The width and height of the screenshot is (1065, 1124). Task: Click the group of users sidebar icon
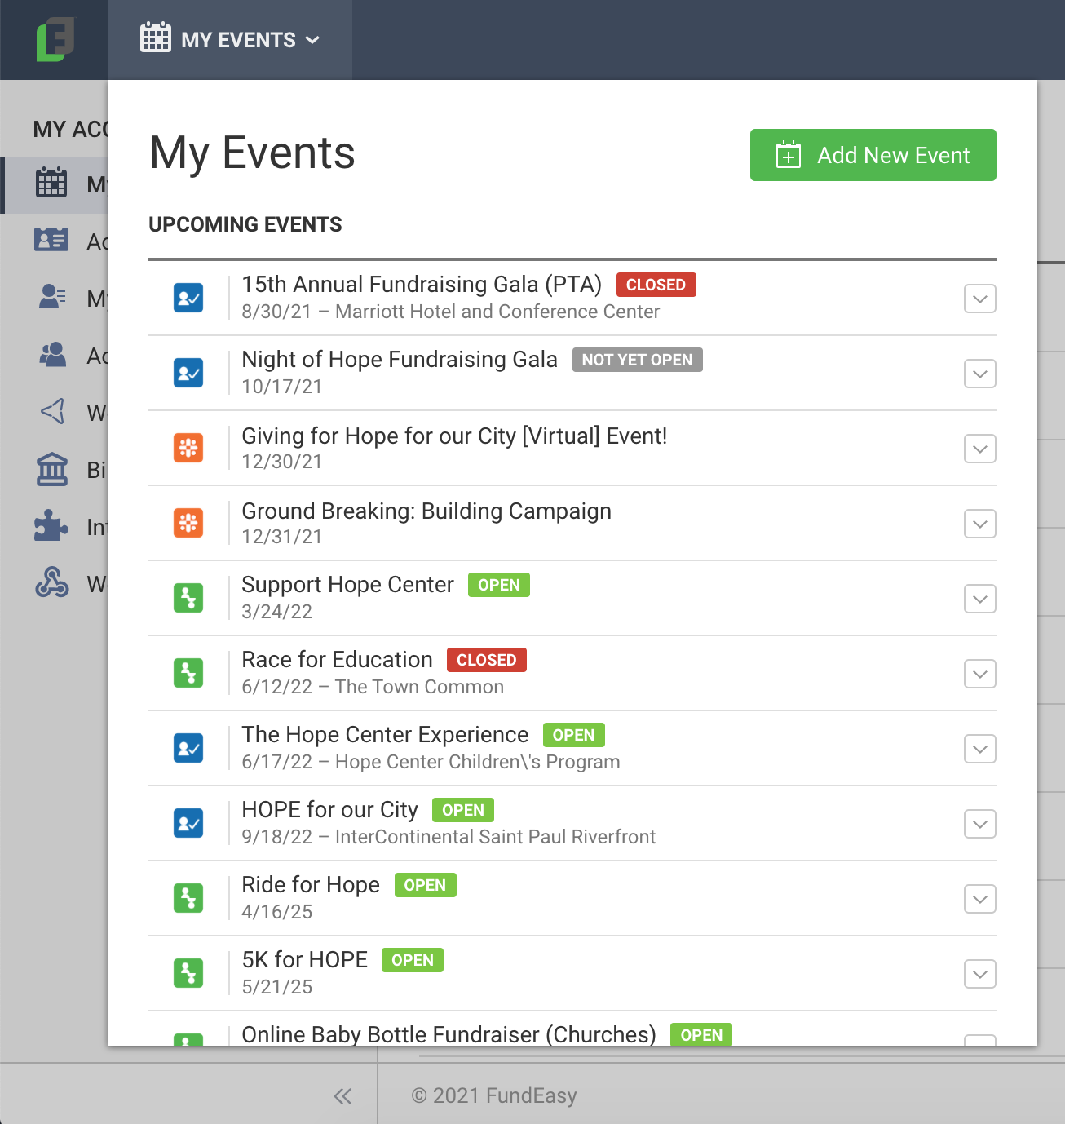pyautogui.click(x=52, y=355)
